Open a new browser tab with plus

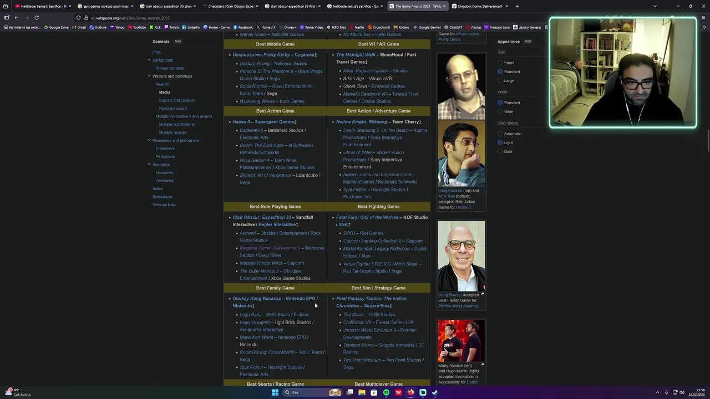(x=517, y=6)
